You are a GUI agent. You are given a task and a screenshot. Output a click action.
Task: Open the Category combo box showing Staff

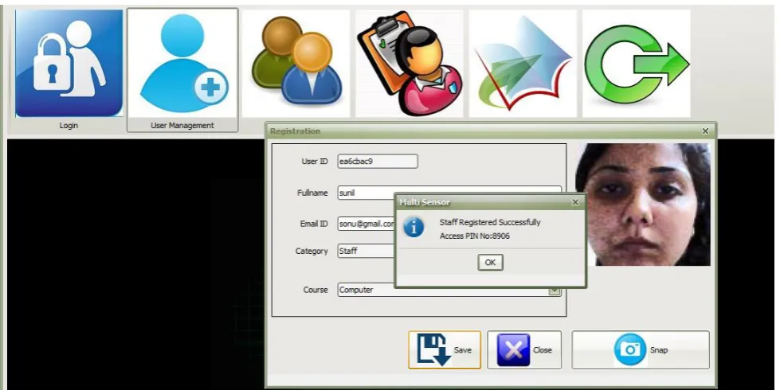pyautogui.click(x=366, y=251)
